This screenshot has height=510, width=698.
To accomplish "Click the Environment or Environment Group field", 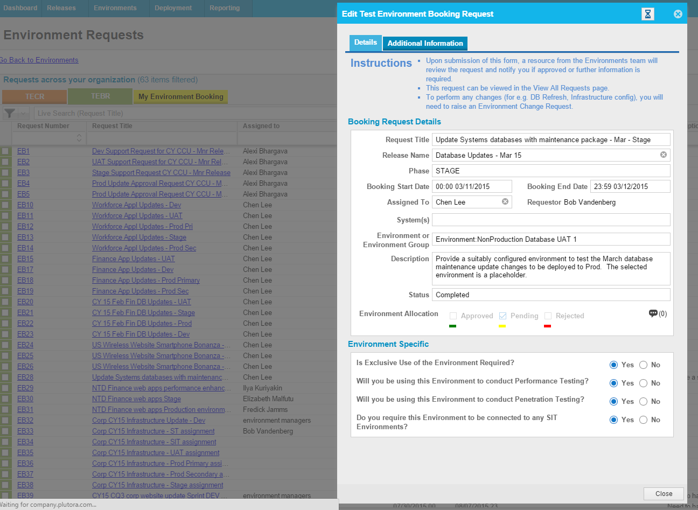I will (x=551, y=239).
